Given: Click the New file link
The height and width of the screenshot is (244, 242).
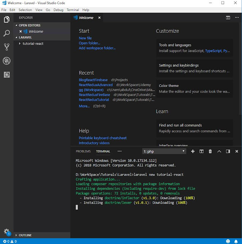Looking at the screenshot, I should click(x=85, y=38).
